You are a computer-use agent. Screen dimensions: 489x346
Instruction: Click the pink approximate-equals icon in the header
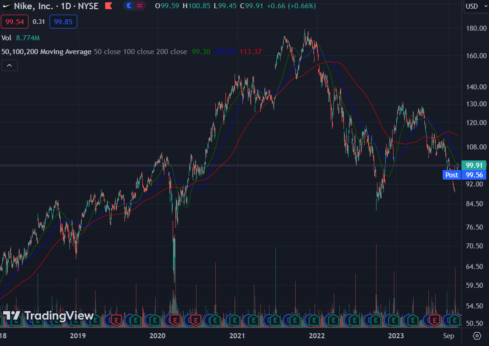click(140, 6)
